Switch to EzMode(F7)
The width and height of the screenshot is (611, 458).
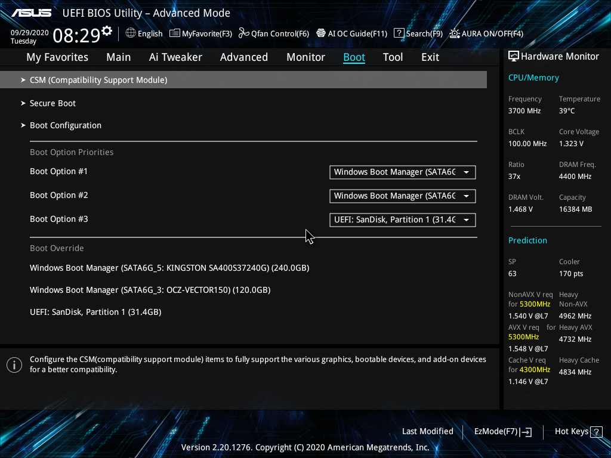click(496, 432)
